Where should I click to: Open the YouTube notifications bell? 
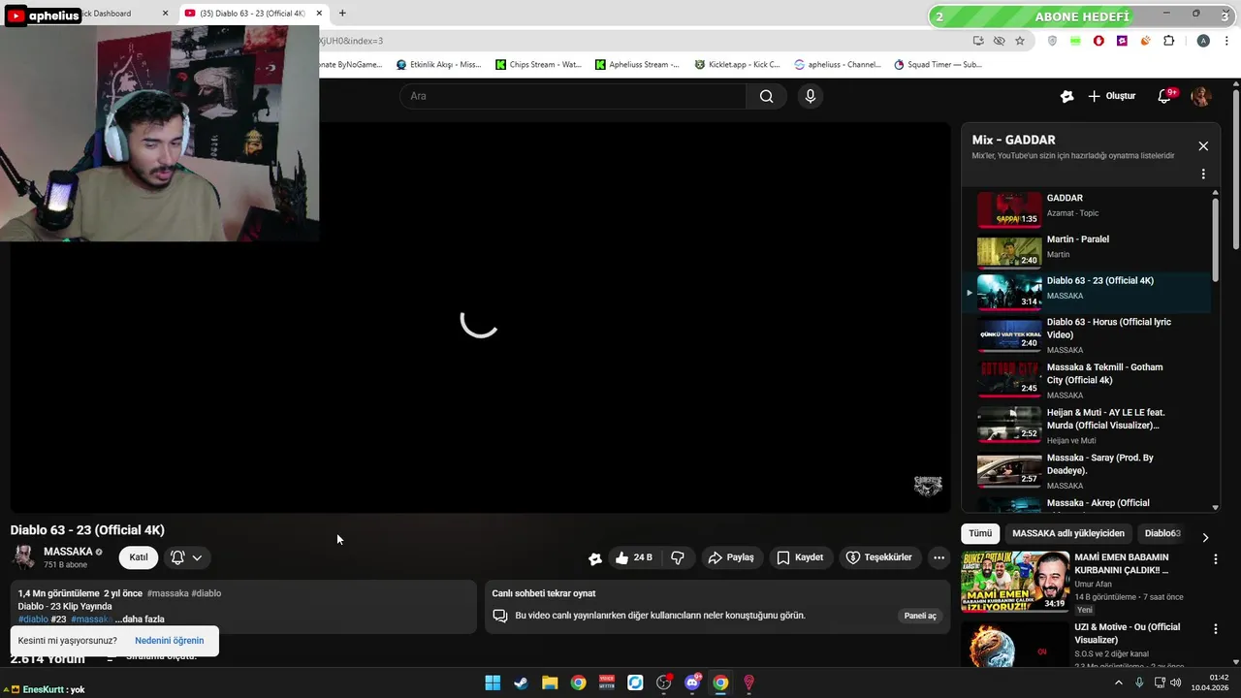[x=1165, y=96]
